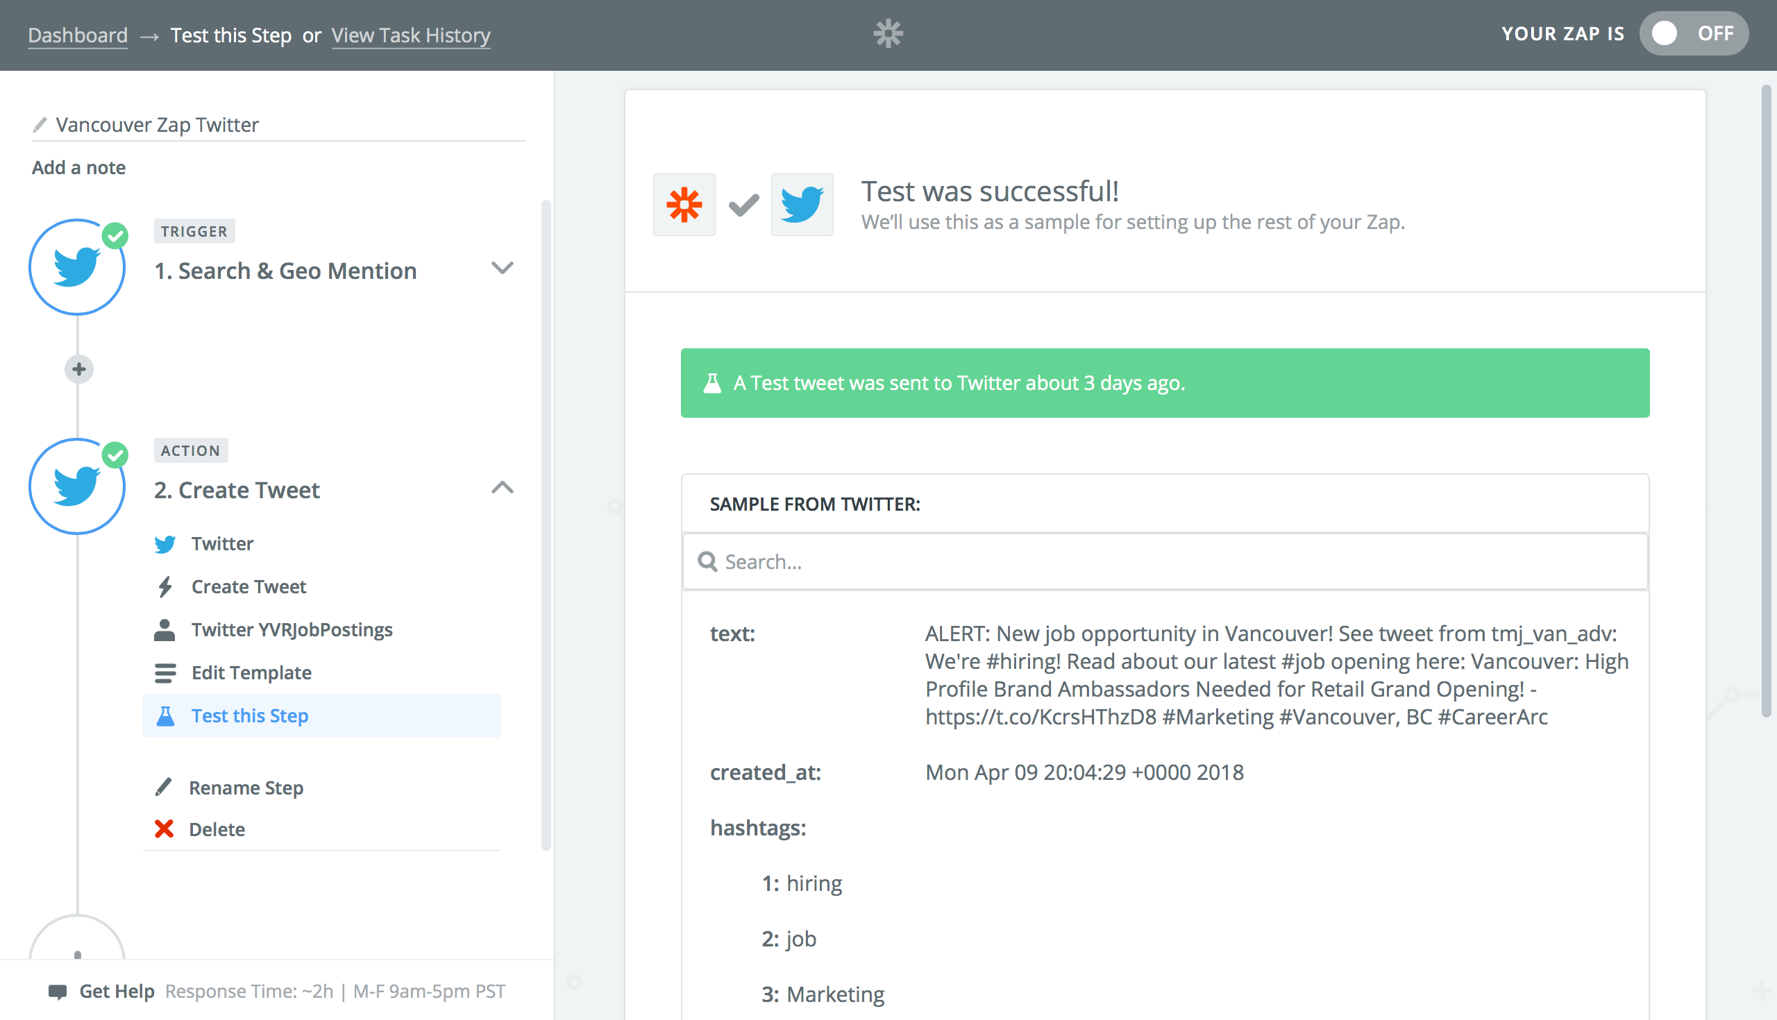Click the green checkmark badge on action step
1777x1020 pixels.
[115, 454]
